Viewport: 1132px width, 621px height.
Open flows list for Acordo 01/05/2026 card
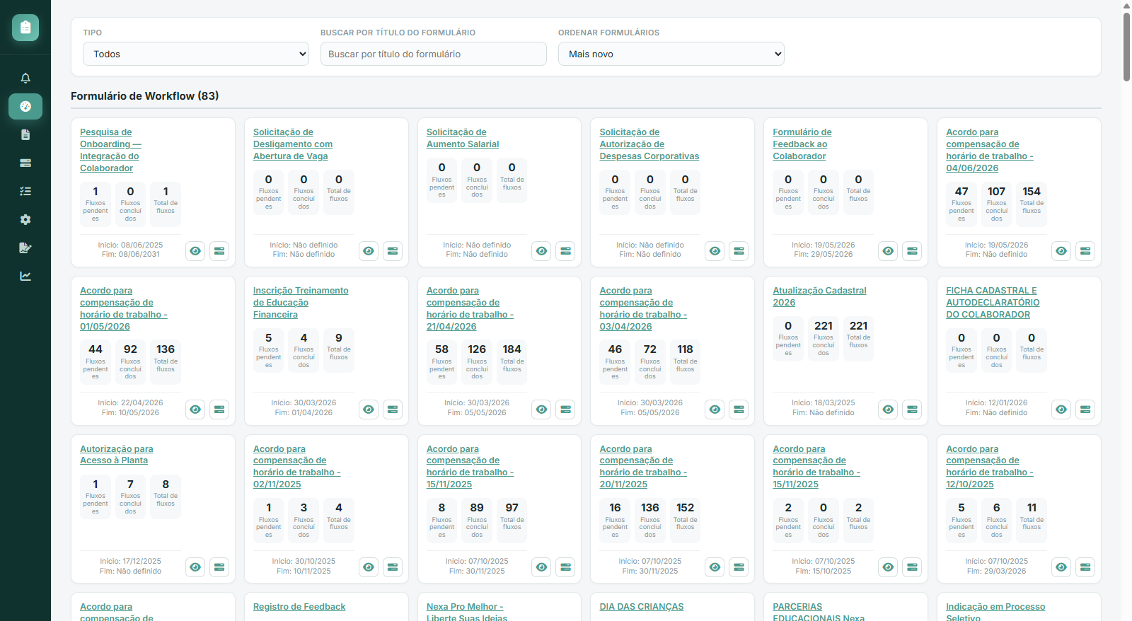(219, 410)
